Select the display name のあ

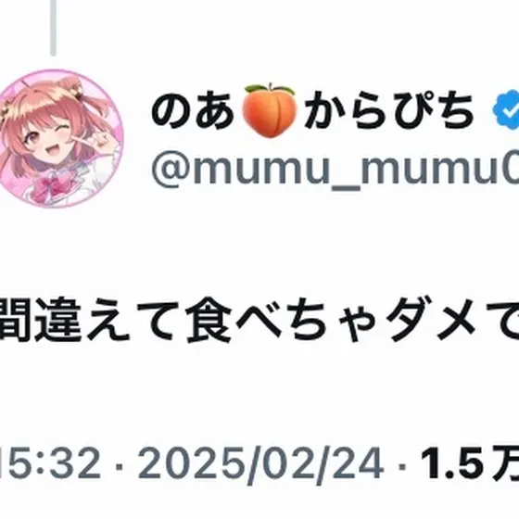point(193,111)
